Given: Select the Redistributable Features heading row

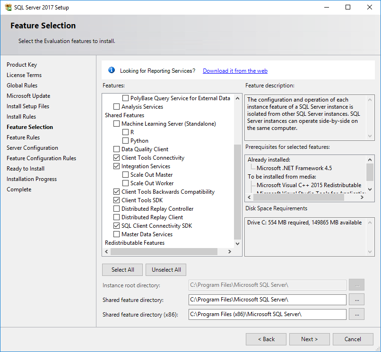Looking at the screenshot, I should (x=135, y=243).
